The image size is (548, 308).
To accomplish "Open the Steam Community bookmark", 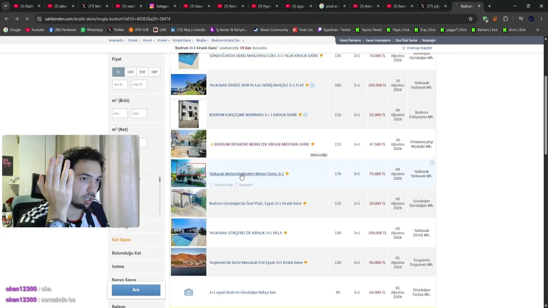I will (271, 30).
